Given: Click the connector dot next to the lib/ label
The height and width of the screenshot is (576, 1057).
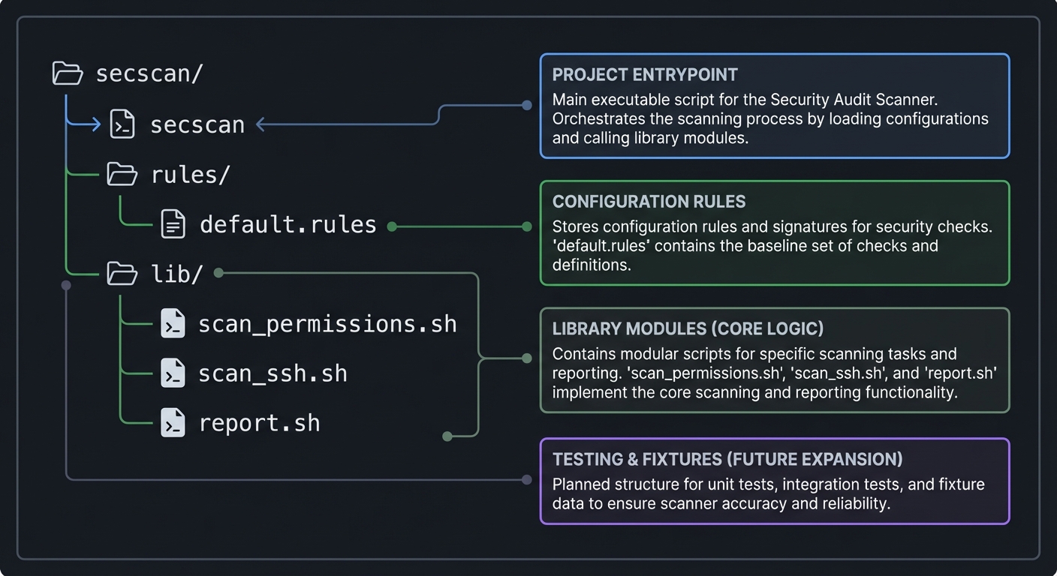Looking at the screenshot, I should tap(218, 273).
